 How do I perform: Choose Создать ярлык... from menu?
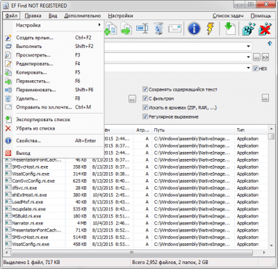[x=54, y=38]
